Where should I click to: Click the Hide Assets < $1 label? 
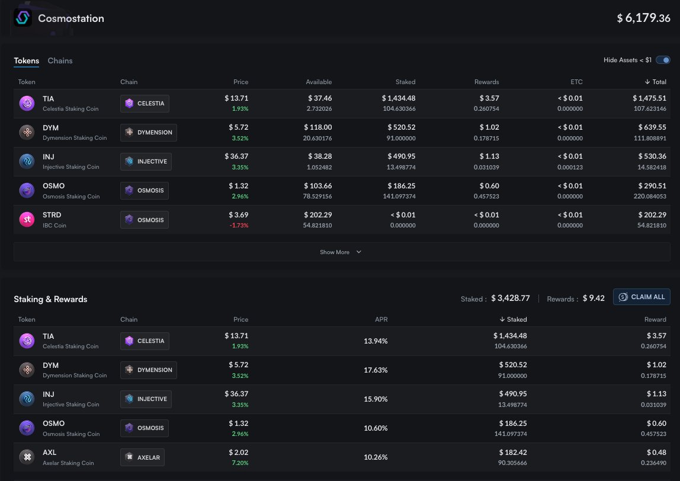tap(627, 60)
